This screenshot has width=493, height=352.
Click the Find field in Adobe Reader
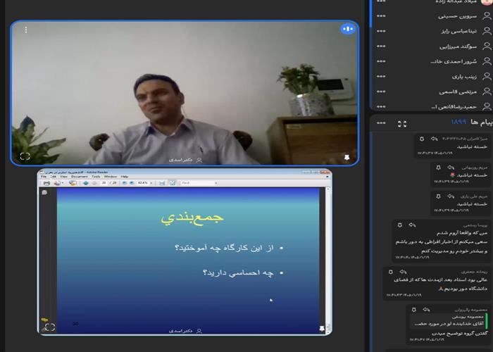[x=199, y=182]
